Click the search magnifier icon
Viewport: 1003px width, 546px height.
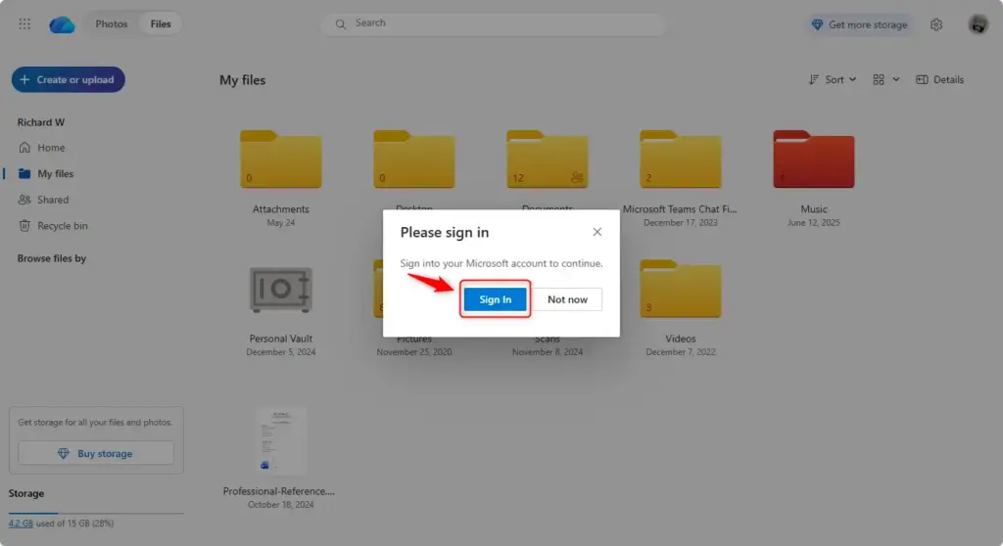coord(340,23)
